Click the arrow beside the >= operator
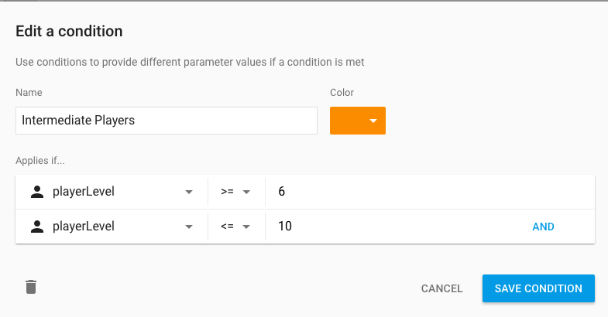The width and height of the screenshot is (608, 317). [246, 192]
